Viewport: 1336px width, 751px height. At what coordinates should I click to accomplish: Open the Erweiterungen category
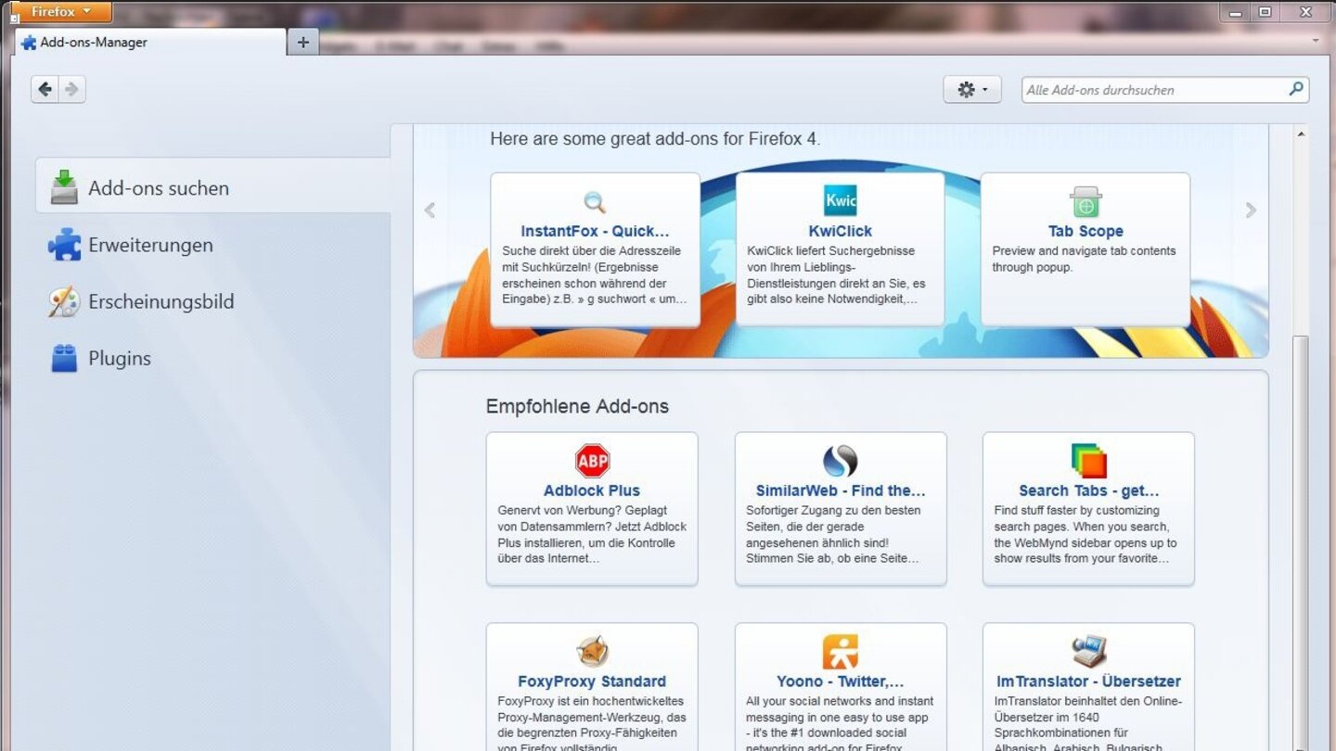coord(213,245)
